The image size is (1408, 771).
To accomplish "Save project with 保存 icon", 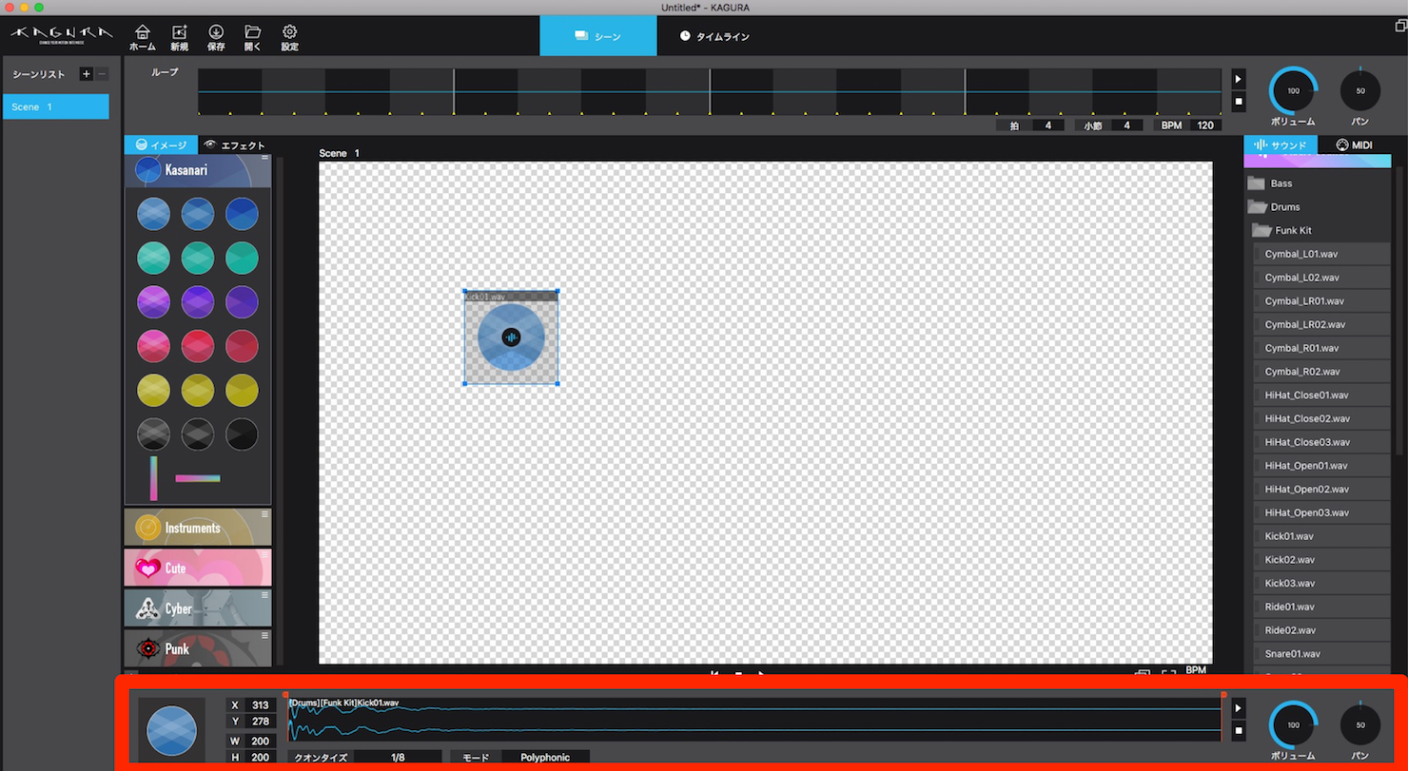I will (x=216, y=37).
